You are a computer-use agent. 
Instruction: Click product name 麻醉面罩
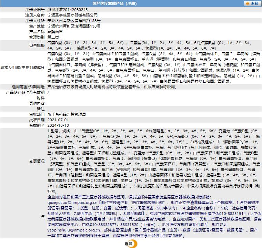(55, 32)
